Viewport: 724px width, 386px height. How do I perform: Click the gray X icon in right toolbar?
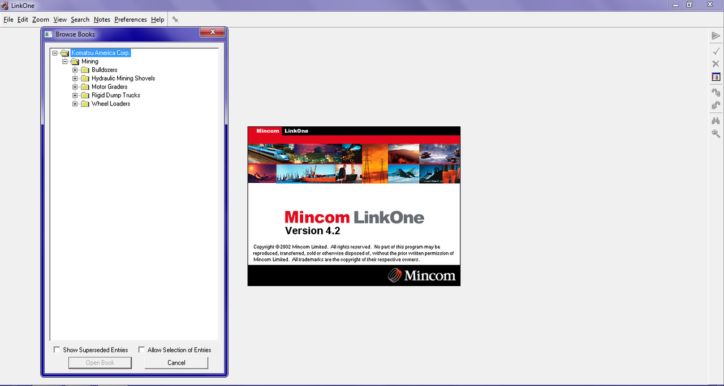pos(716,64)
